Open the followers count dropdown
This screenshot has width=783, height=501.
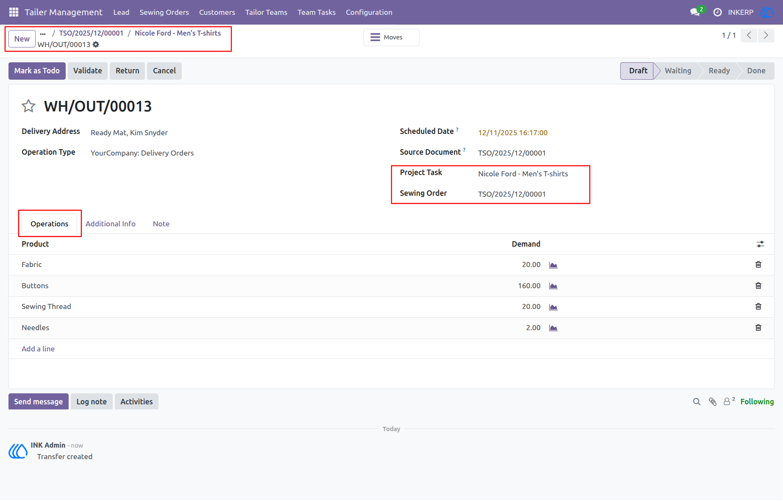tap(729, 401)
